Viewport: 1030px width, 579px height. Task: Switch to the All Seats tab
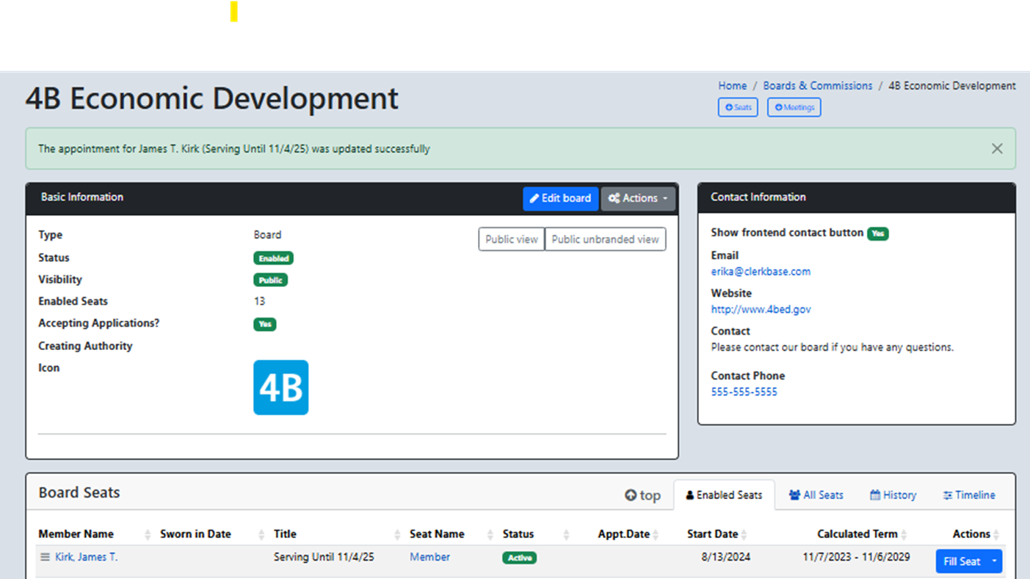point(816,495)
